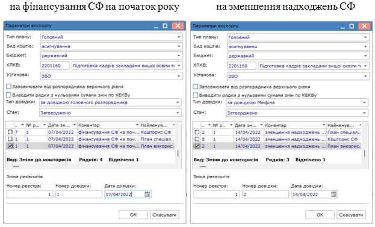Enable 'Заповнювати від розпорядника' in right dialog
375x227 pixels.
click(x=196, y=87)
